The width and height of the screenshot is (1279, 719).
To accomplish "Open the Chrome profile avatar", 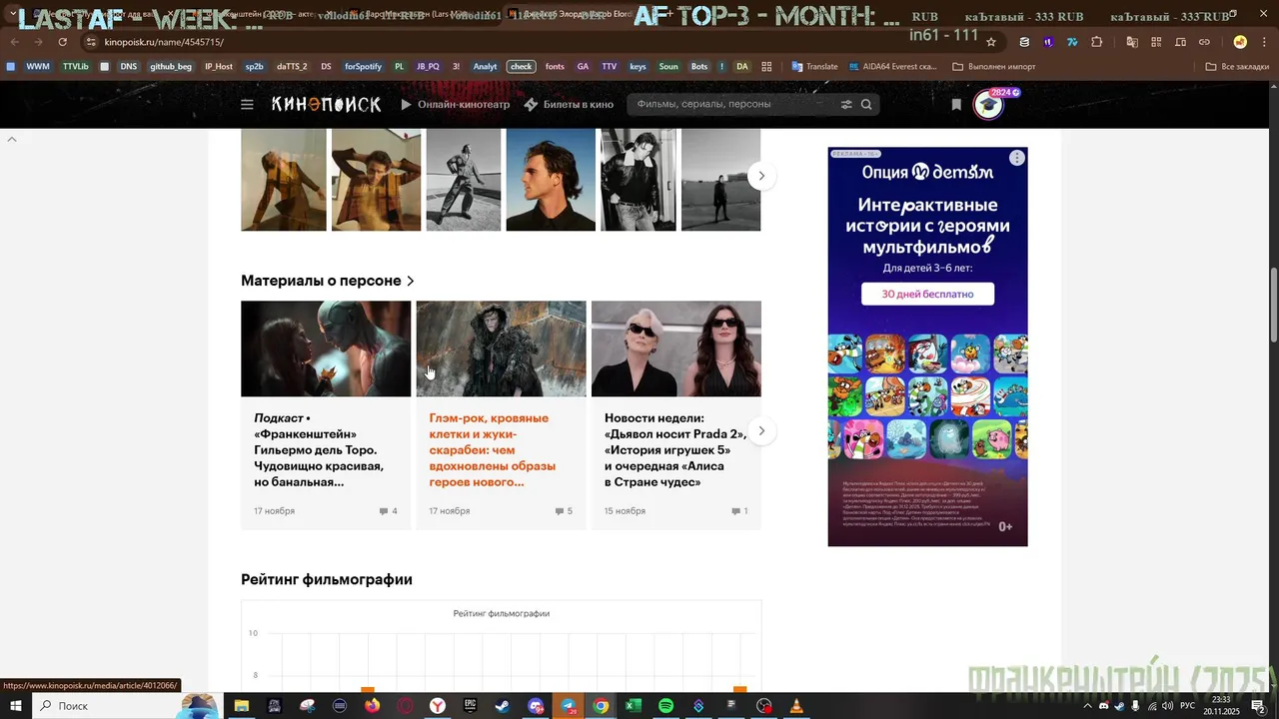I will [x=1240, y=42].
